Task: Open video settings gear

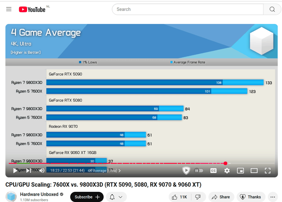Action: point(227,171)
